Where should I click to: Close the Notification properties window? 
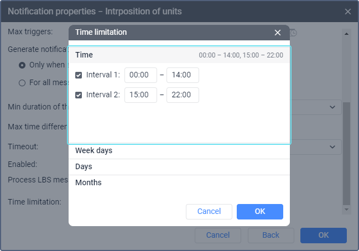coord(348,12)
